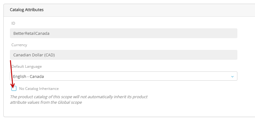255x125 pixels.
Task: Click the Currency field Canadian Dollar (CAD)
Action: pyautogui.click(x=123, y=55)
